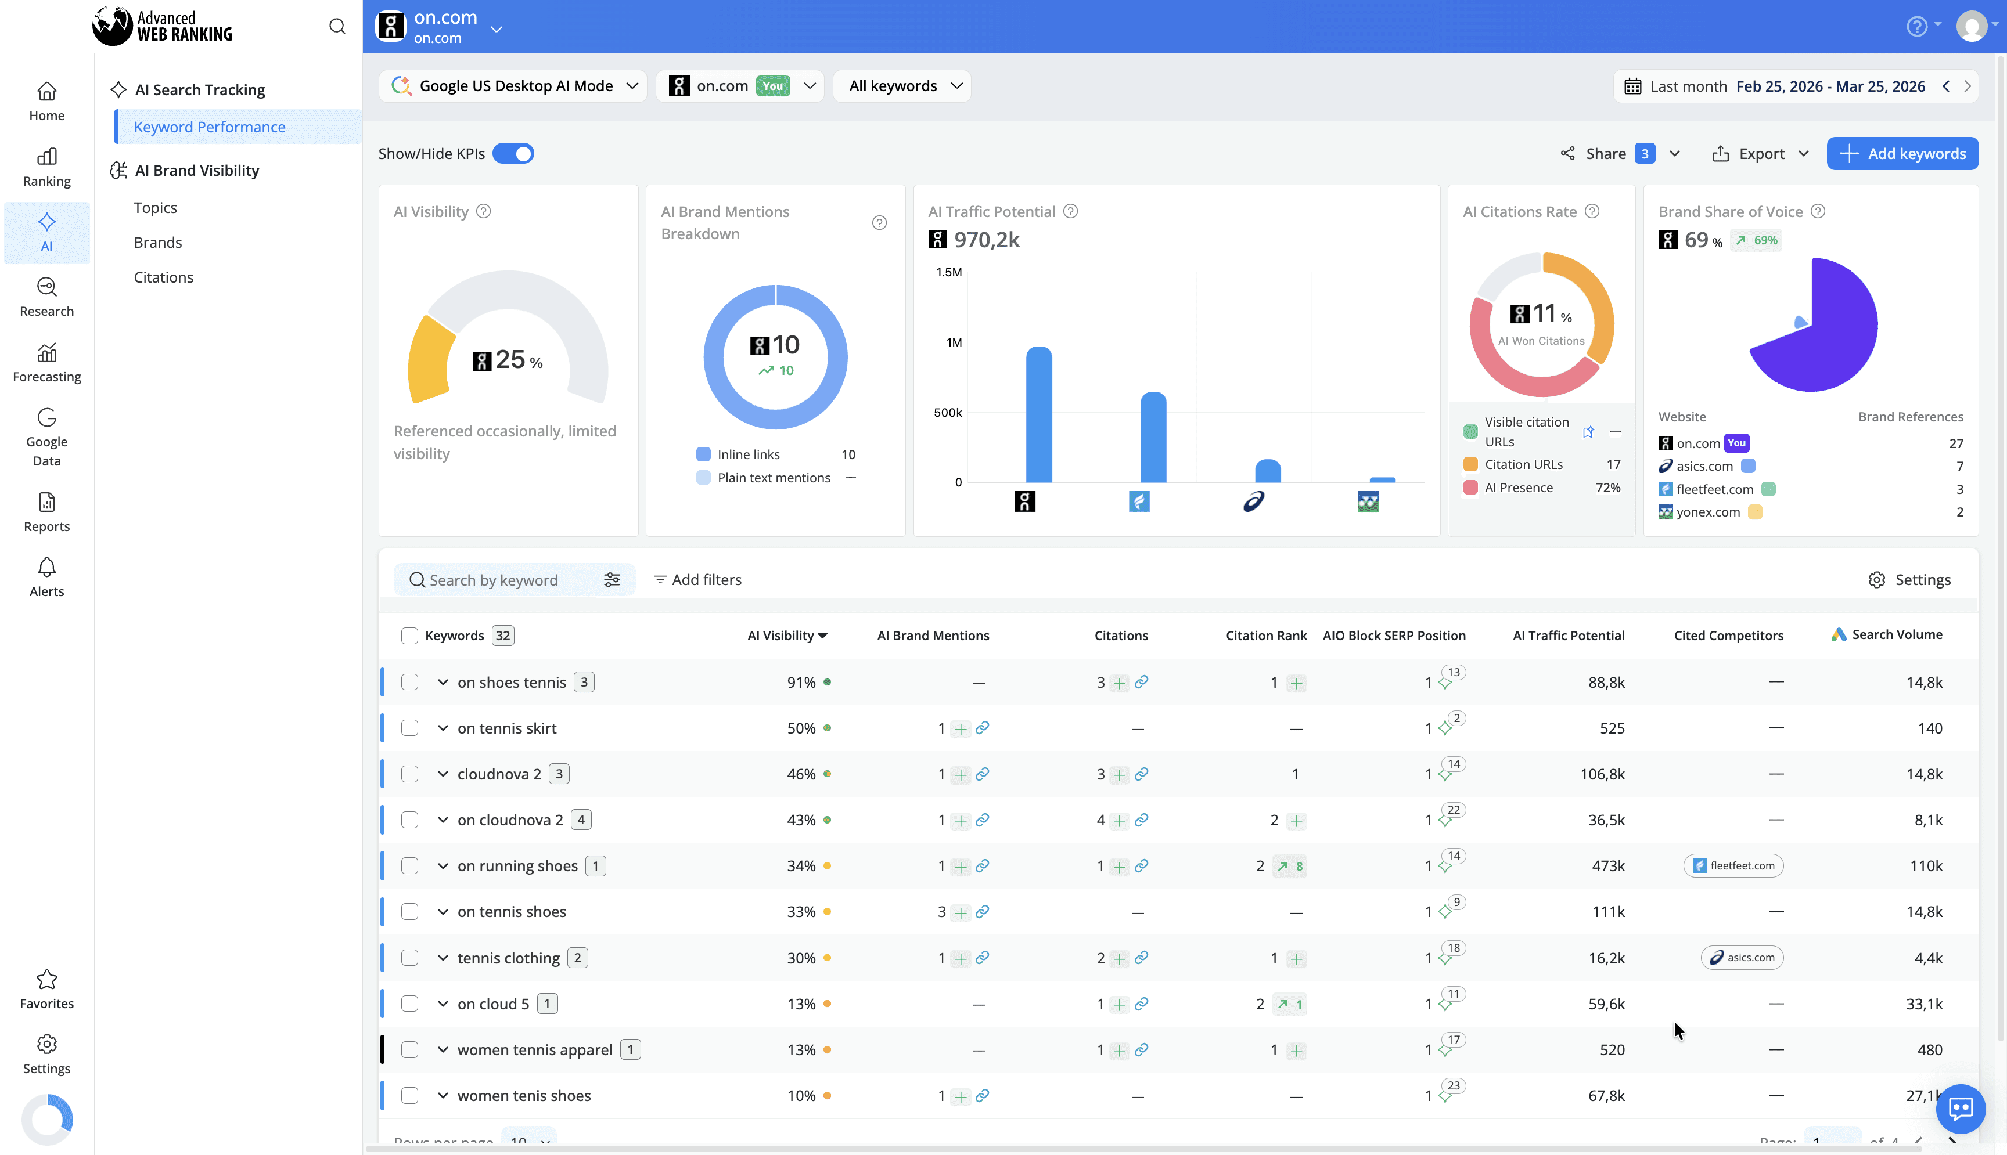Viewport: 2007px width, 1155px height.
Task: Check the select-all Keywords checkbox
Action: pos(409,636)
